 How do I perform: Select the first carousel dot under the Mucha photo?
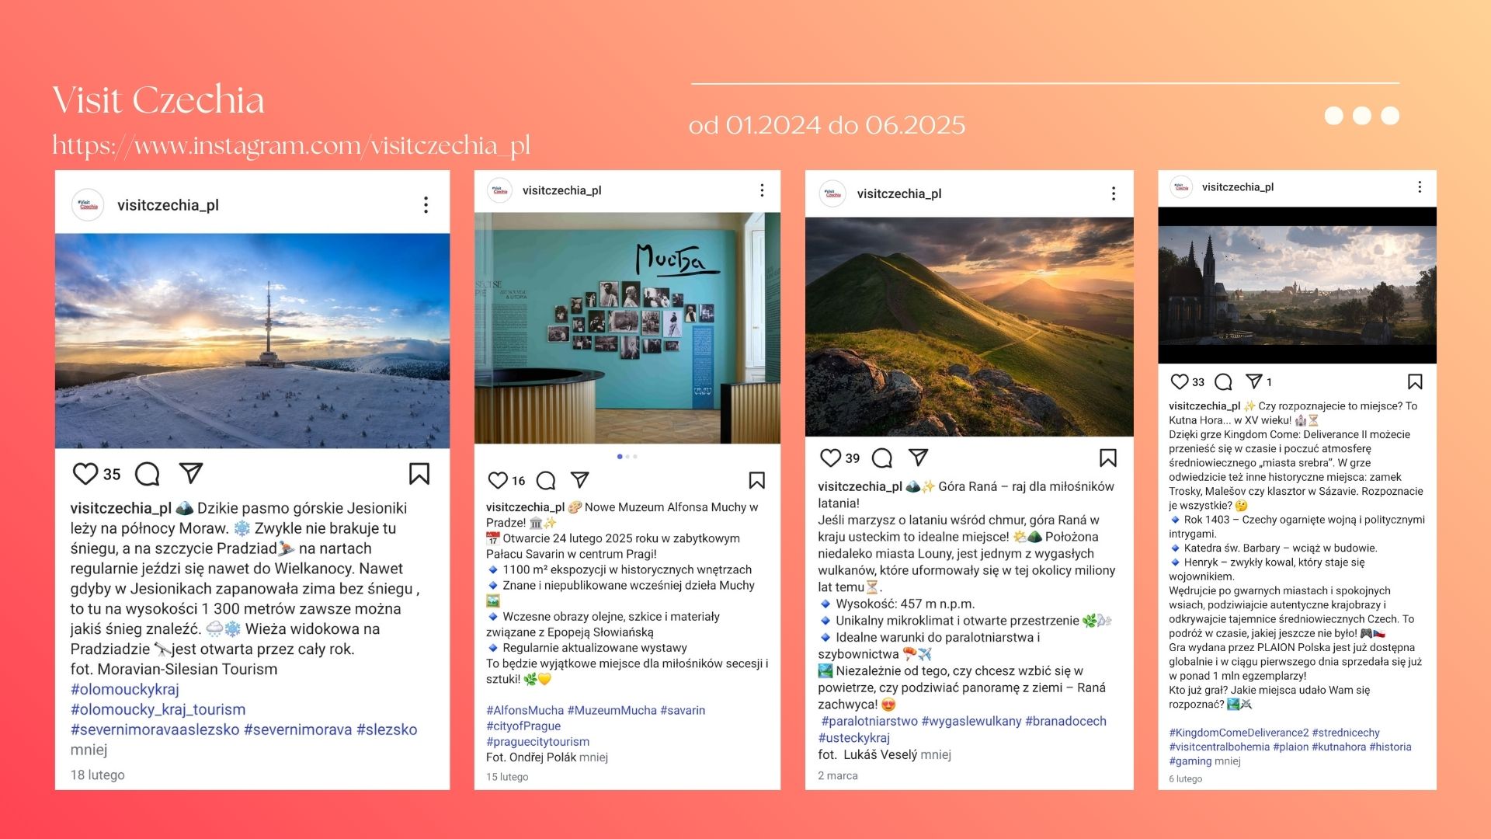pos(620,457)
